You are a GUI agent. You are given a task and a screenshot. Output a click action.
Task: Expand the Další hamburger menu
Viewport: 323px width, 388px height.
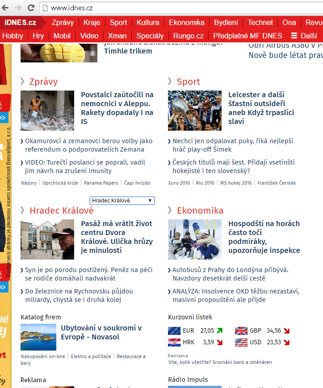[304, 36]
